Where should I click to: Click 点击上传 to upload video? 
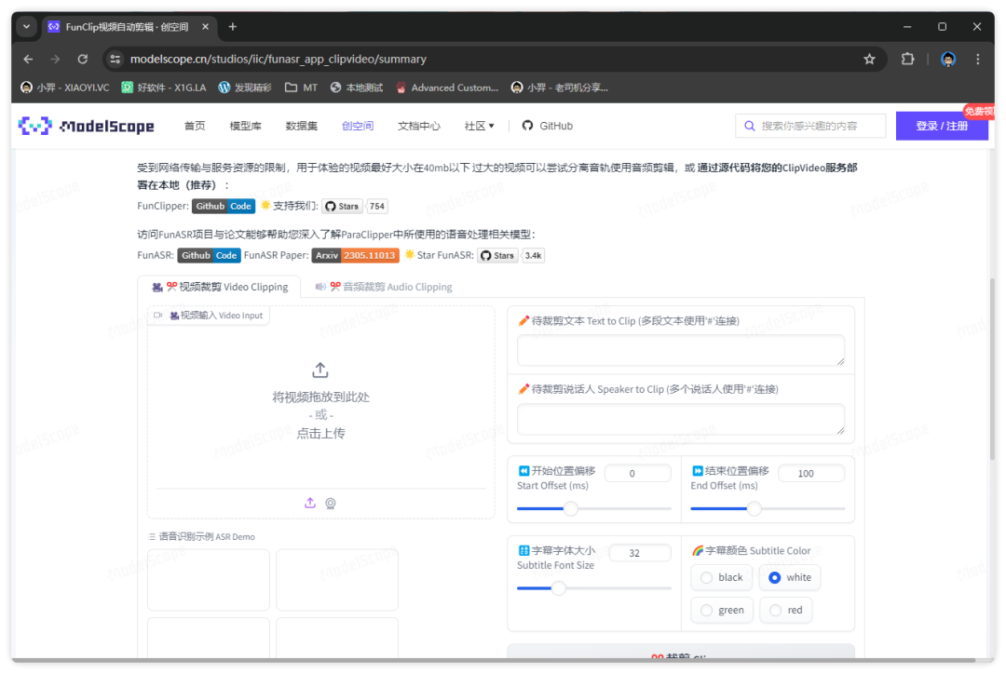pyautogui.click(x=320, y=434)
